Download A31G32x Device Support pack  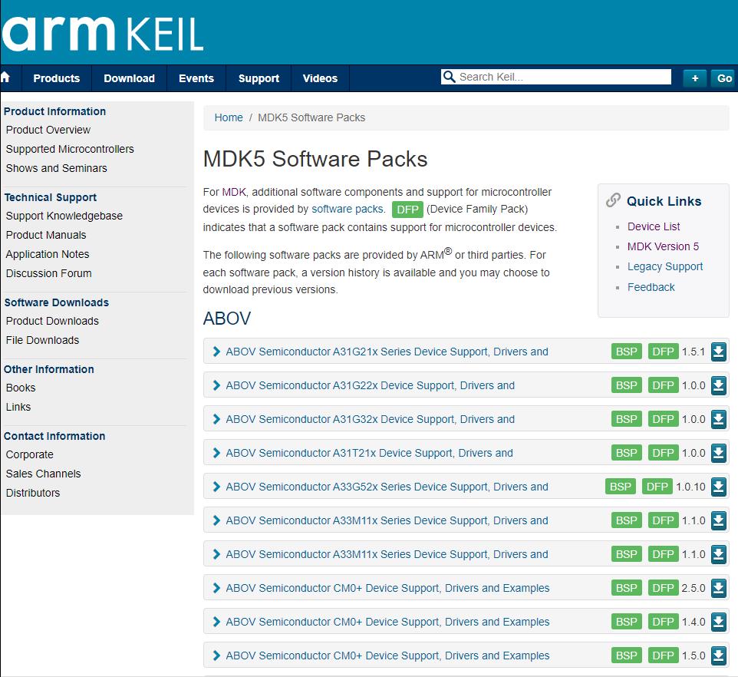coord(718,419)
